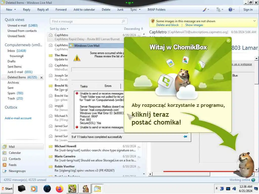This screenshot has height=194, width=259.
Task: Click envelope icon of Michael Howell message
Action: pos(51,146)
